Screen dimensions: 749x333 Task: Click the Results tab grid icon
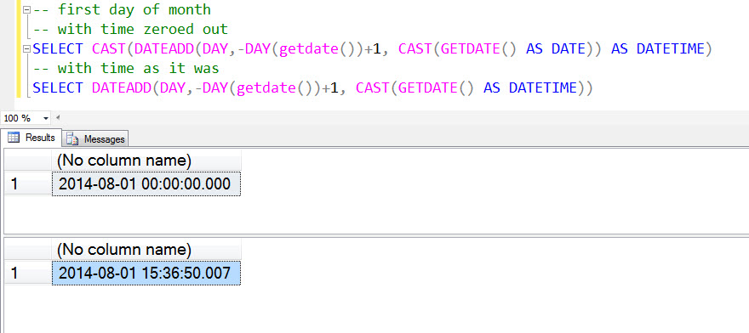14,138
